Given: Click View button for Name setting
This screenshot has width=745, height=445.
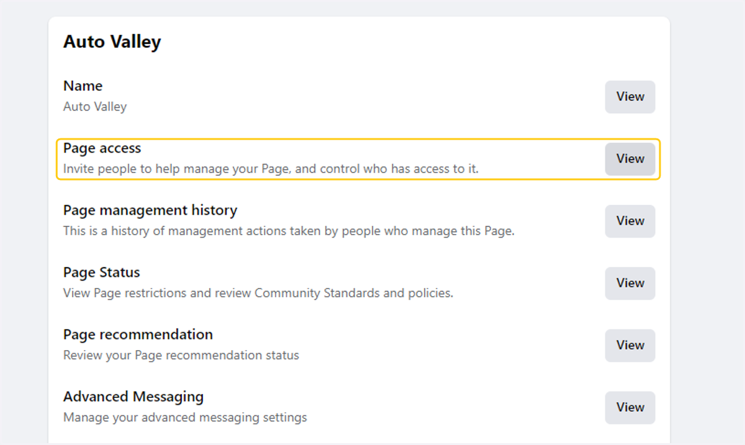Looking at the screenshot, I should coord(630,97).
